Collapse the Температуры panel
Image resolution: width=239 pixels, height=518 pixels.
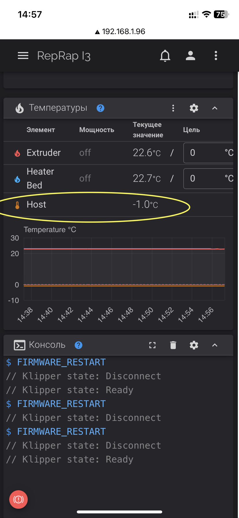(x=215, y=108)
